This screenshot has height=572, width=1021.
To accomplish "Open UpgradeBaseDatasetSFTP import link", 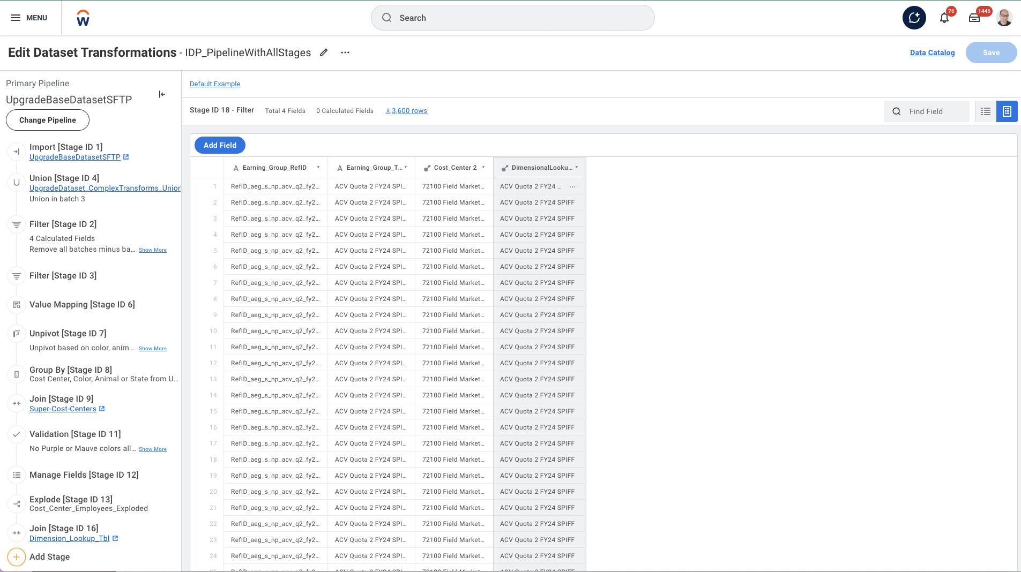I will [x=75, y=157].
